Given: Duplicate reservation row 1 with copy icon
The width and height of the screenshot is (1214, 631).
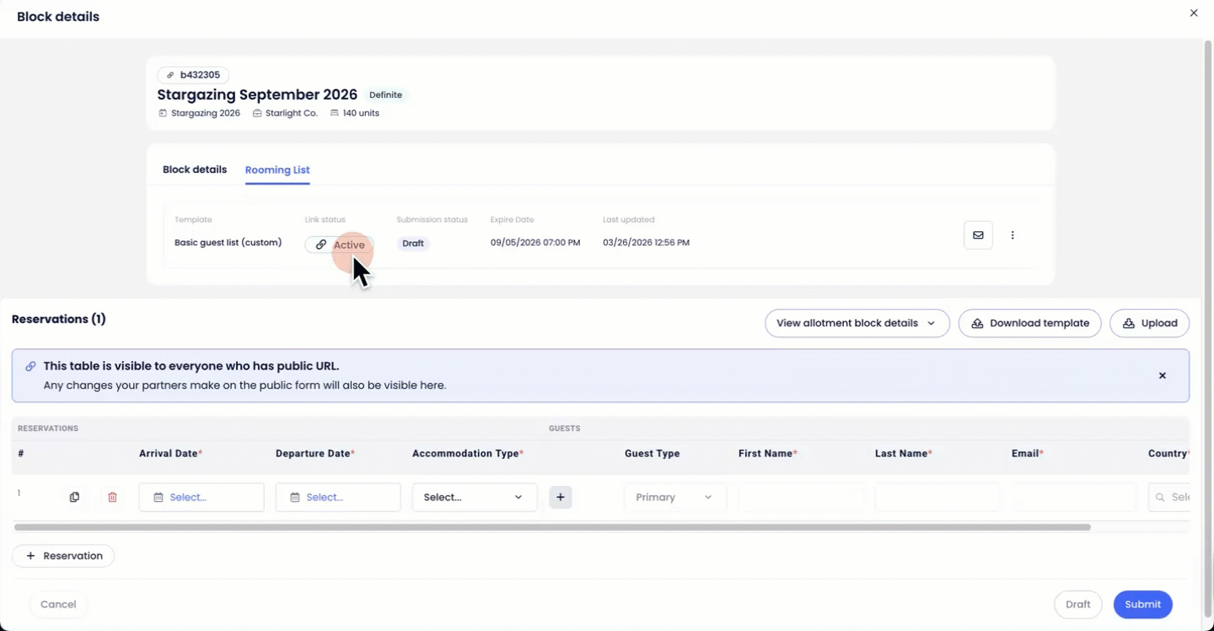Looking at the screenshot, I should [x=74, y=498].
